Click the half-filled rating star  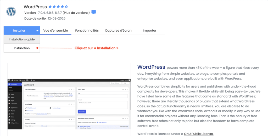coord(66,7)
